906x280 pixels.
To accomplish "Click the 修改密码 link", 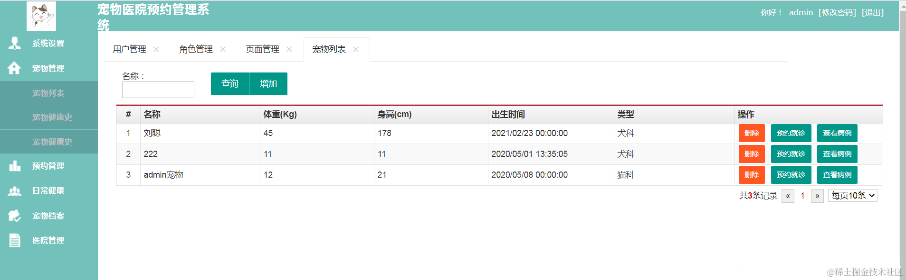I will [x=838, y=13].
